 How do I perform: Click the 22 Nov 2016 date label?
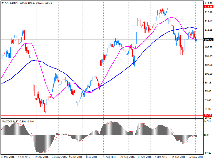click(196, 157)
